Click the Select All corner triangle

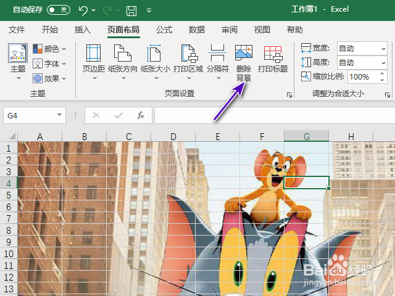point(12,136)
